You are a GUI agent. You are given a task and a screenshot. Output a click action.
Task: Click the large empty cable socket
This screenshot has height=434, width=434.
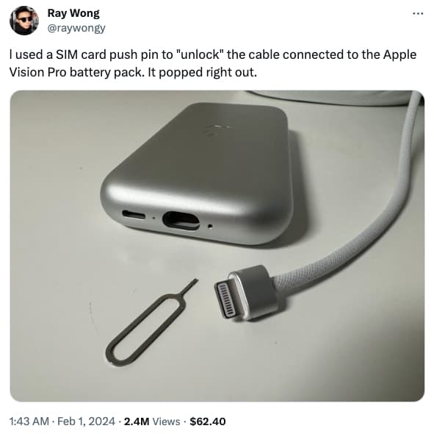(x=181, y=221)
